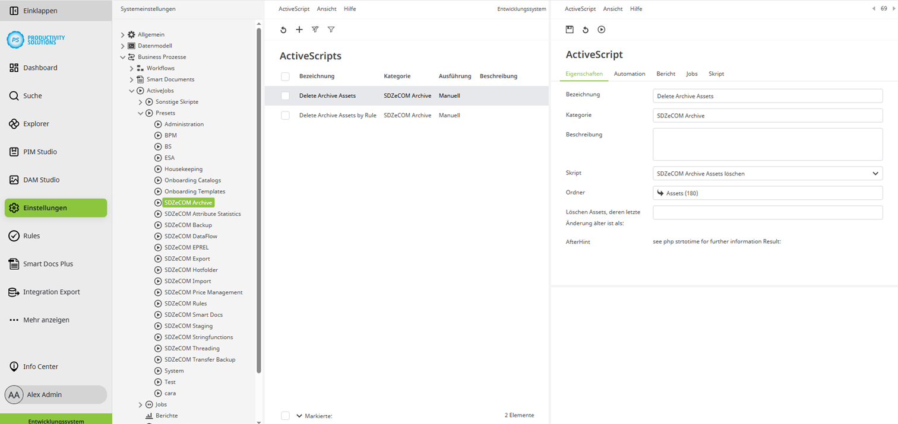Click the Rules checkmark icon in sidebar
Image resolution: width=898 pixels, height=424 pixels.
point(14,236)
